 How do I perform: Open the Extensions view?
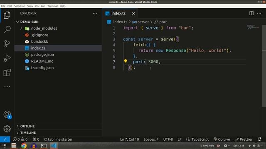coord(7,72)
